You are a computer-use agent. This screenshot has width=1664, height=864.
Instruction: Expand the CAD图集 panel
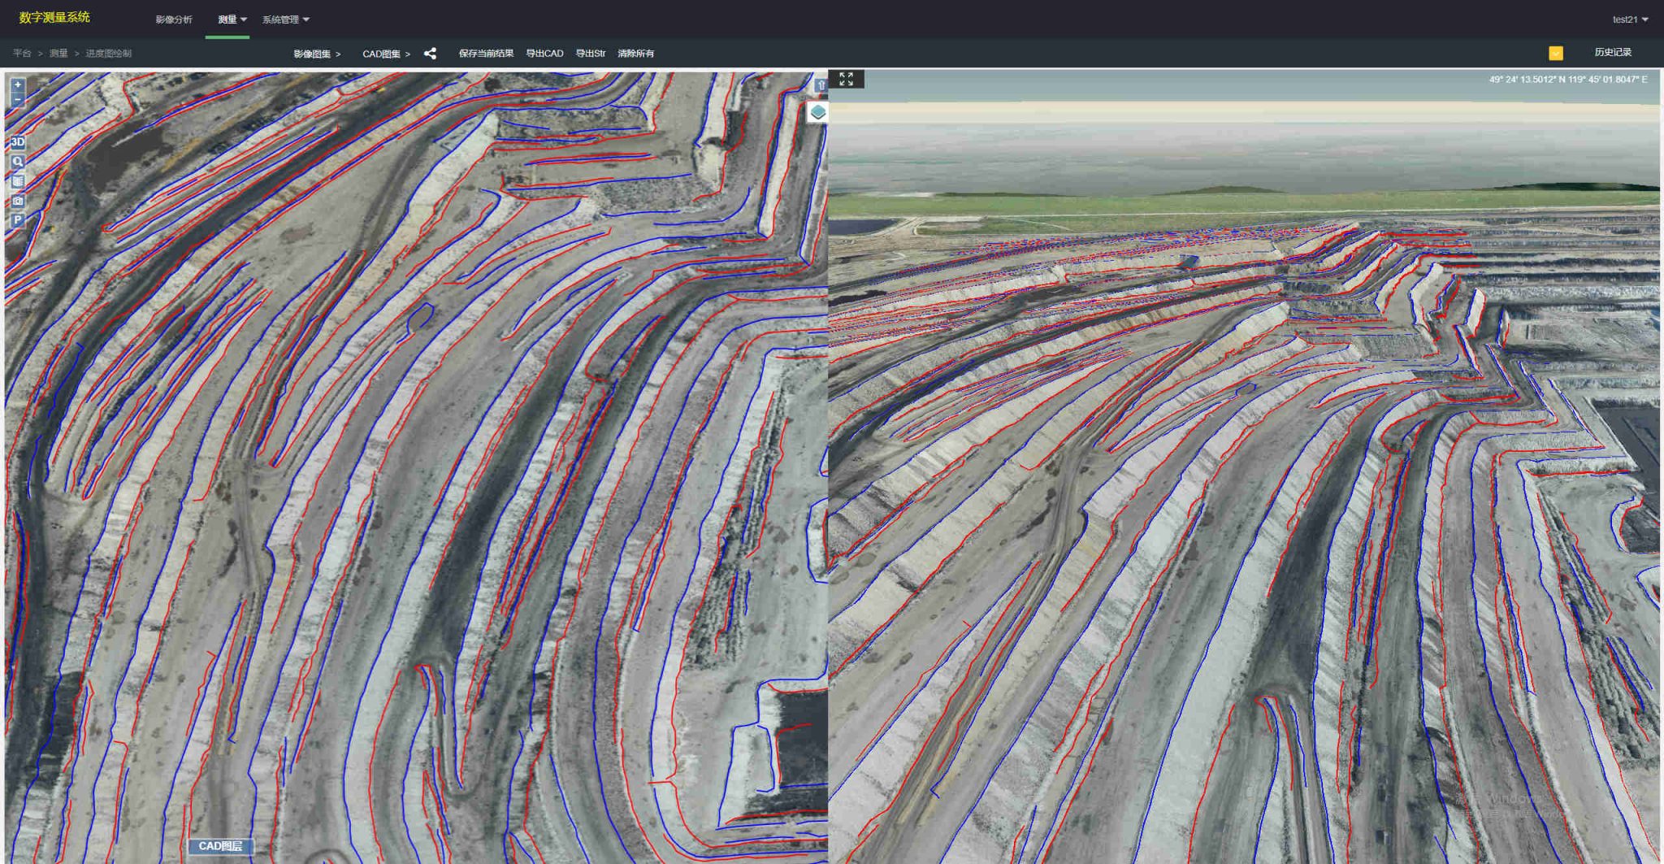click(x=386, y=54)
